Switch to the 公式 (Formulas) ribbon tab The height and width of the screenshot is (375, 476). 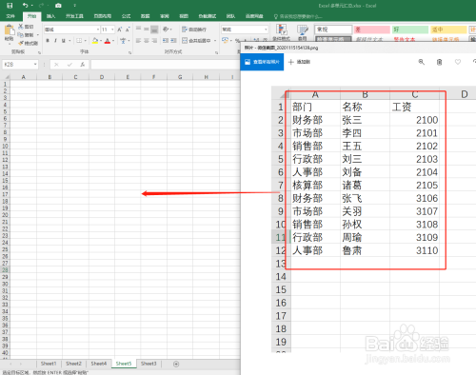point(126,16)
